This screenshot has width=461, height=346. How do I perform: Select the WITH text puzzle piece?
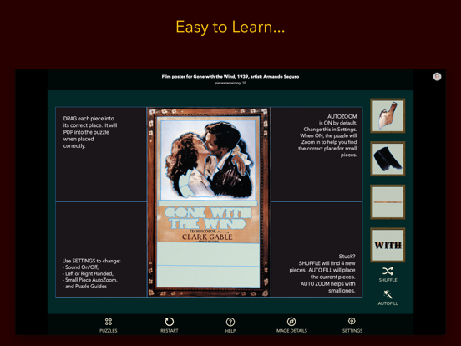point(388,245)
